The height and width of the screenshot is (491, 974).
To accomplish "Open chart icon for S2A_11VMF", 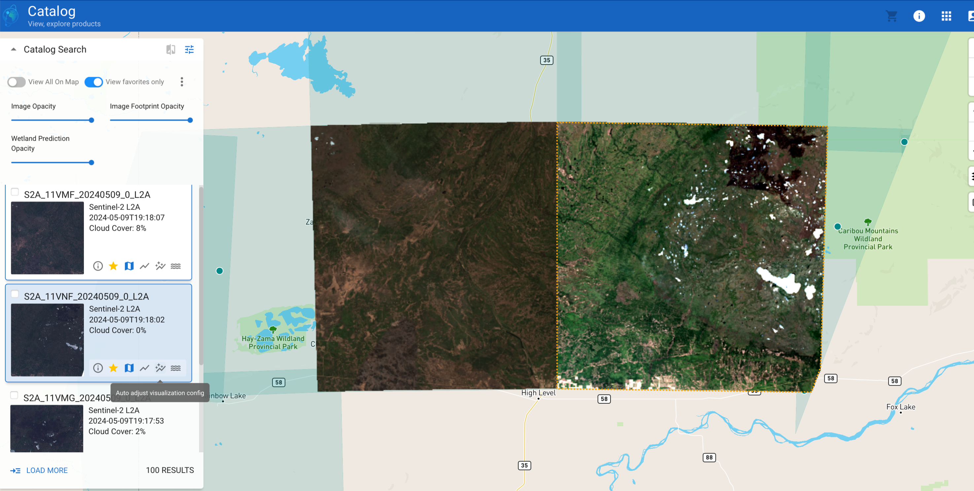I will coord(144,266).
